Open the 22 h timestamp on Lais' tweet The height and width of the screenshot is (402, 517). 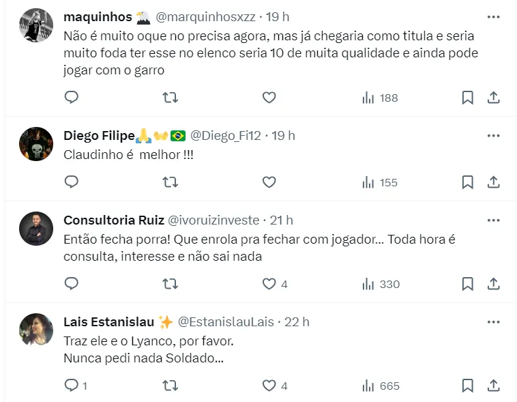tap(297, 321)
